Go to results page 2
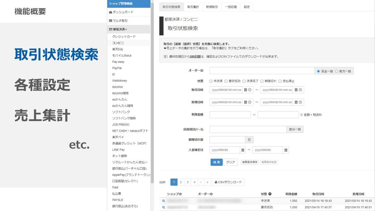Screen dimensions: 375x211 coord(181,182)
